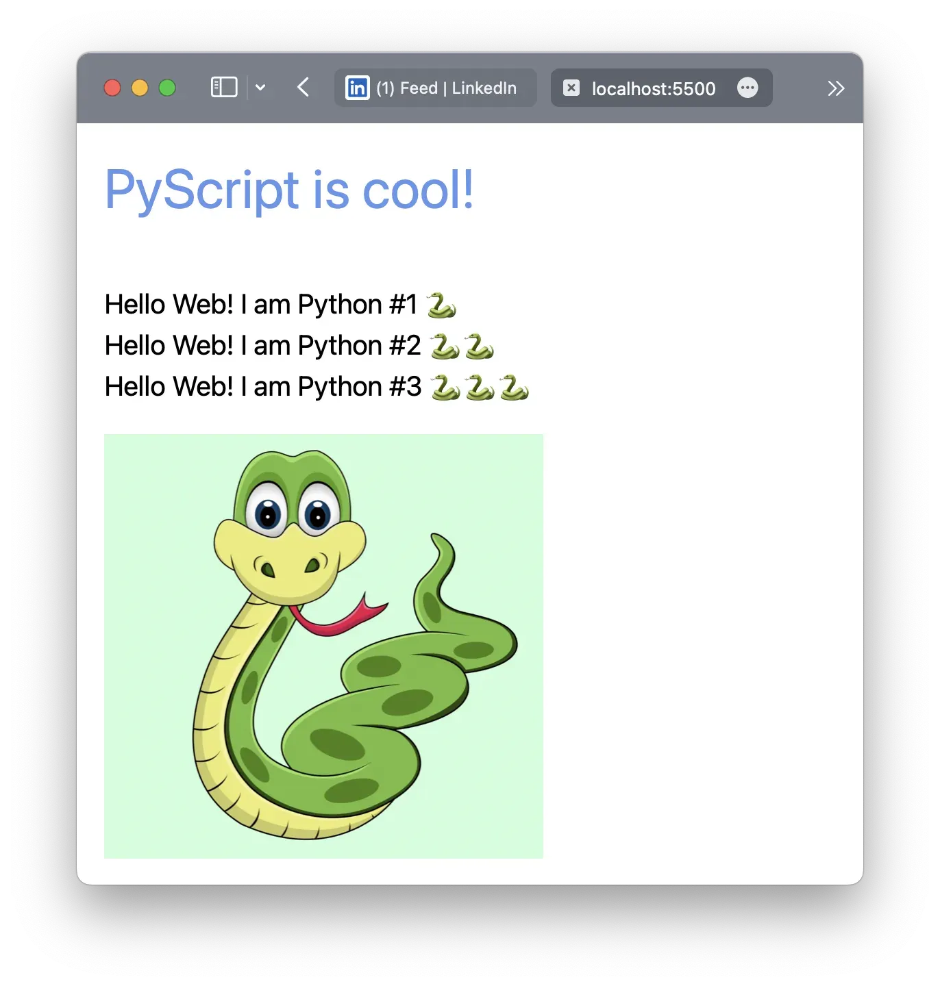Open the sidebar options dropdown chevron
The height and width of the screenshot is (986, 940).
pyautogui.click(x=260, y=88)
